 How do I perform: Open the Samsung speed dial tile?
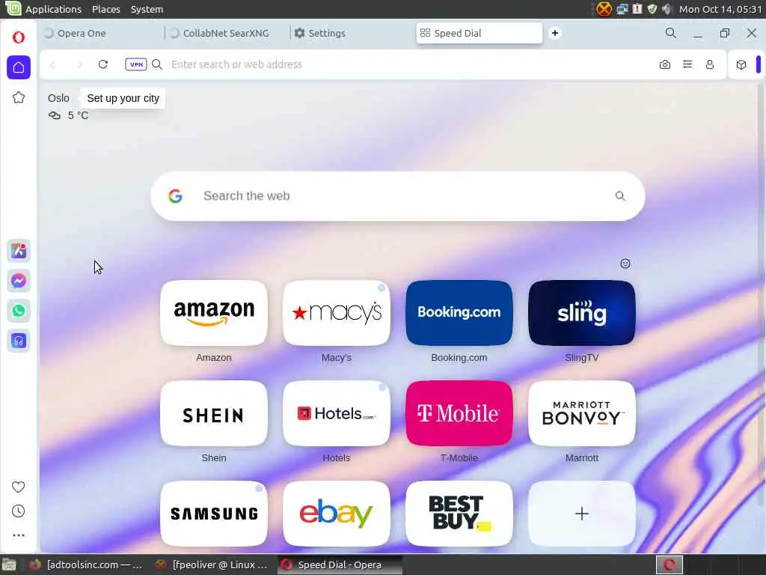[x=214, y=514]
